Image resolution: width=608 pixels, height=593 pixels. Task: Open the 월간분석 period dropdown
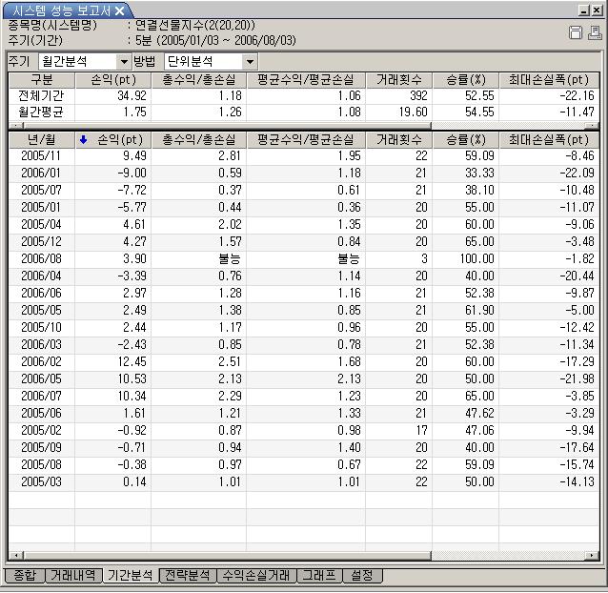pyautogui.click(x=123, y=61)
